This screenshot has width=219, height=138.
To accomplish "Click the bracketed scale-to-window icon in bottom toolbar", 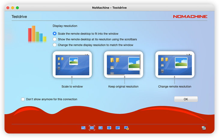I will pyautogui.click(x=92, y=128).
